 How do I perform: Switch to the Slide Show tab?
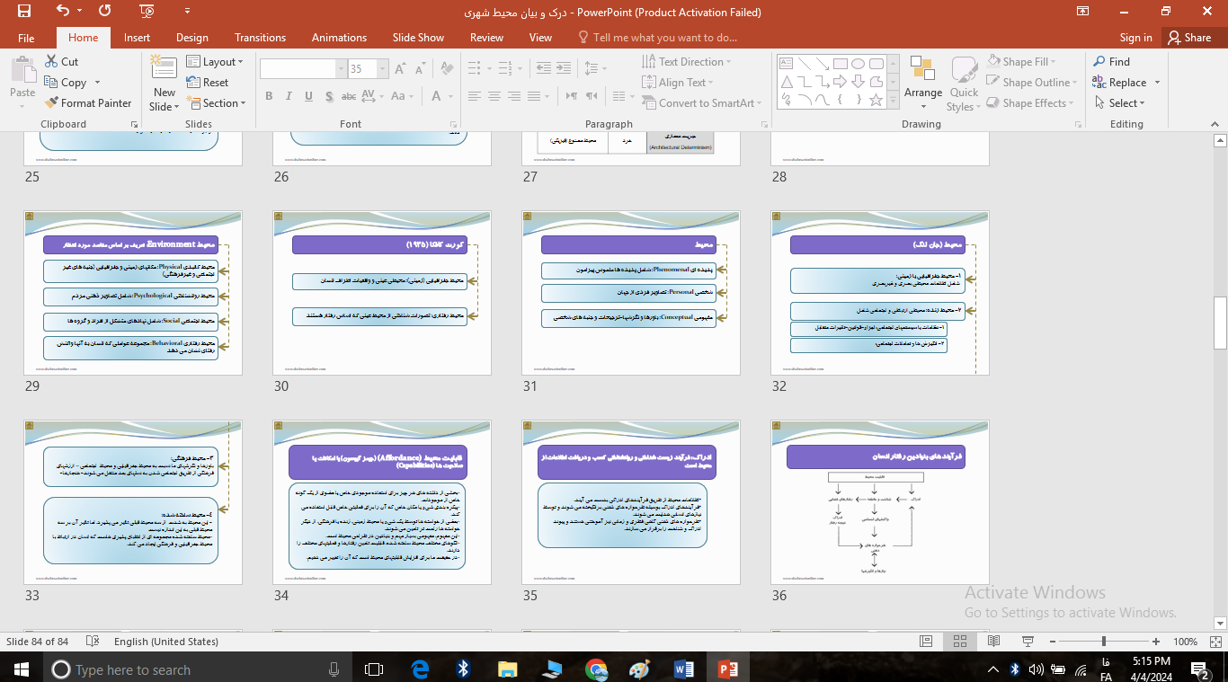(418, 38)
